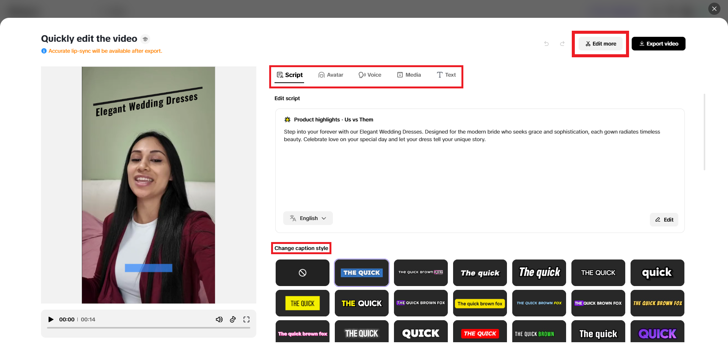This screenshot has height=346, width=728.
Task: Export the video
Action: coord(659,44)
